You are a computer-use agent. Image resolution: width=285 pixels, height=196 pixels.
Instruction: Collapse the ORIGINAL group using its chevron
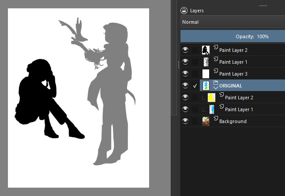(x=216, y=88)
